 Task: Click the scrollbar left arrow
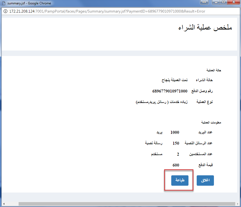4,204
